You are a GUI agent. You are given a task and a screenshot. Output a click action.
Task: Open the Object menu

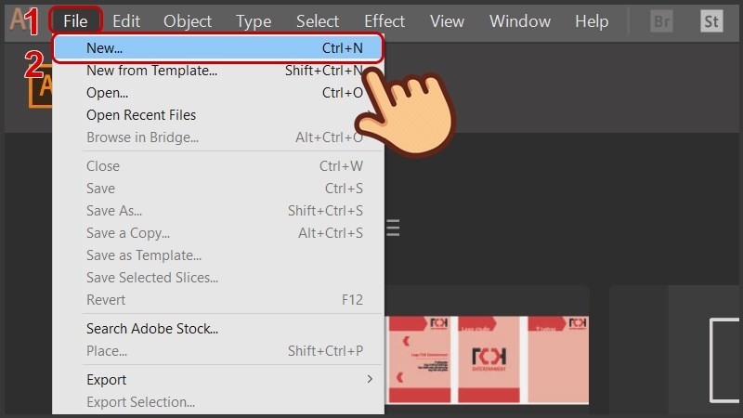pyautogui.click(x=188, y=20)
